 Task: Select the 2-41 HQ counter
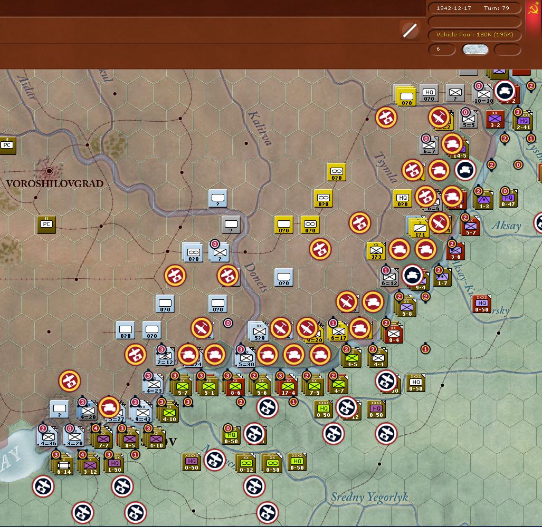pos(524,121)
